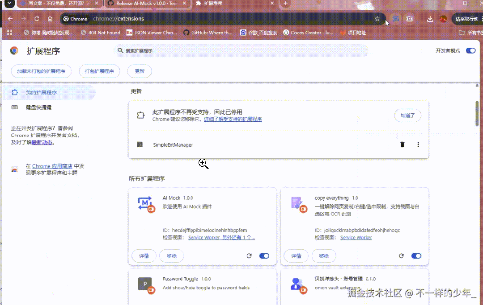Open the Service Worker link for copy everything
483x305 pixels.
click(x=356, y=237)
